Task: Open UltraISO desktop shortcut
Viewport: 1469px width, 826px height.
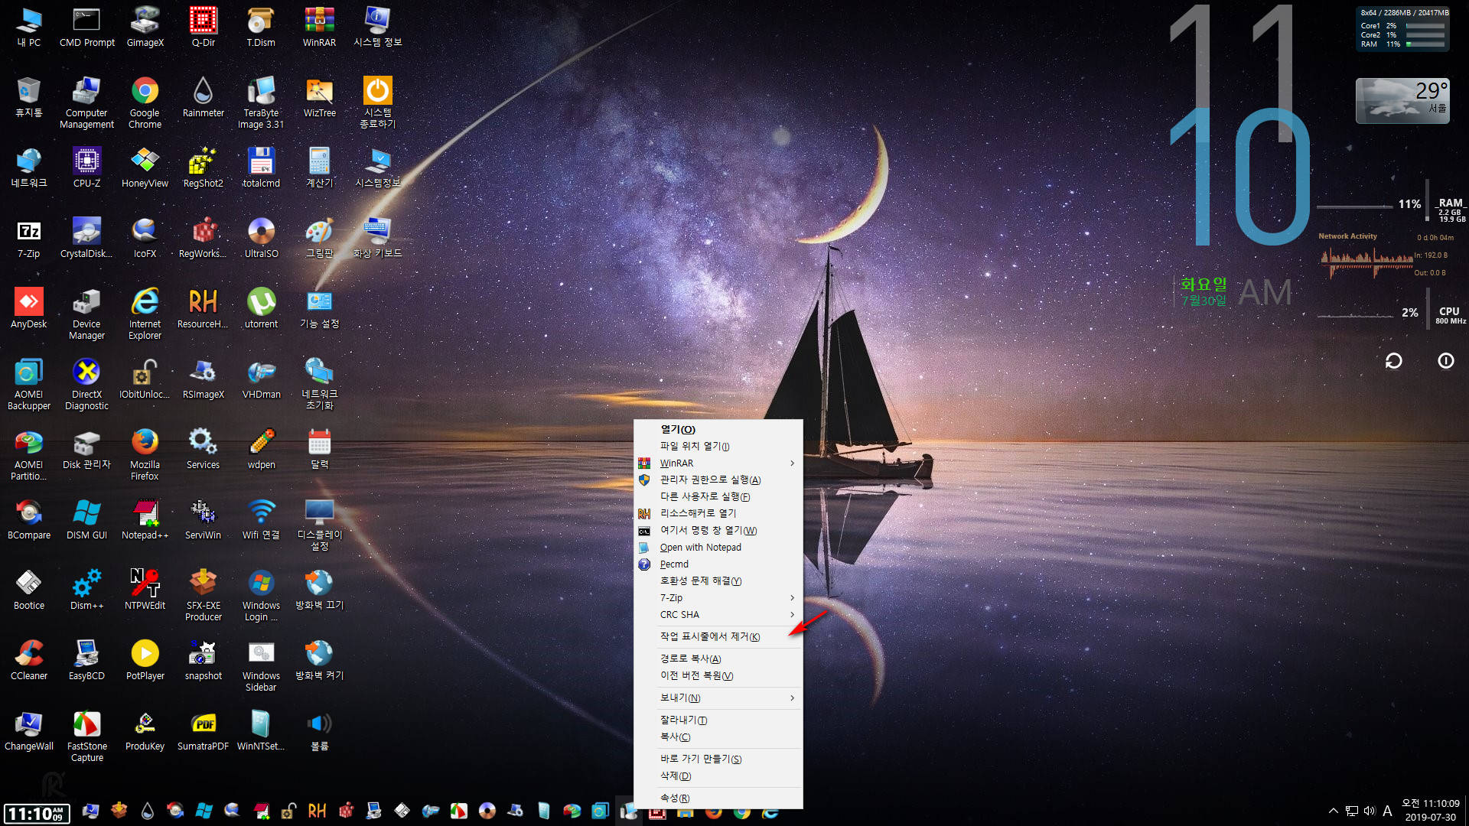Action: [x=261, y=238]
